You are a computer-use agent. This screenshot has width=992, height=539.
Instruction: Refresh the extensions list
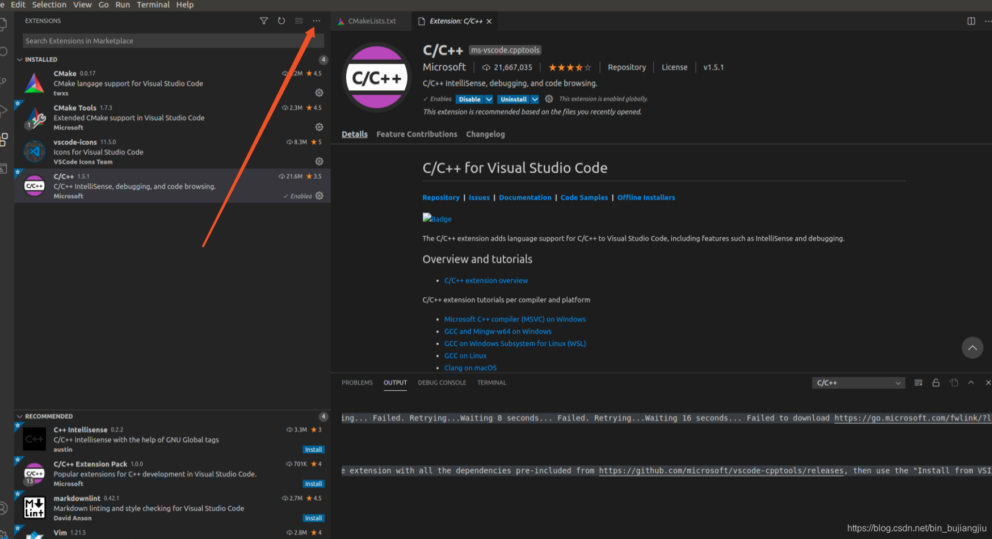point(281,21)
